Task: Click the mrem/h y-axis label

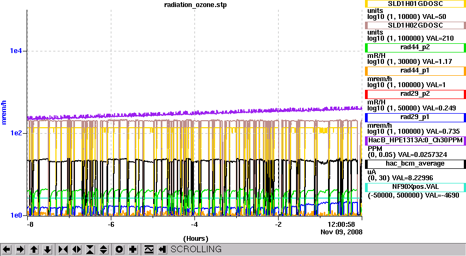Action: point(4,112)
